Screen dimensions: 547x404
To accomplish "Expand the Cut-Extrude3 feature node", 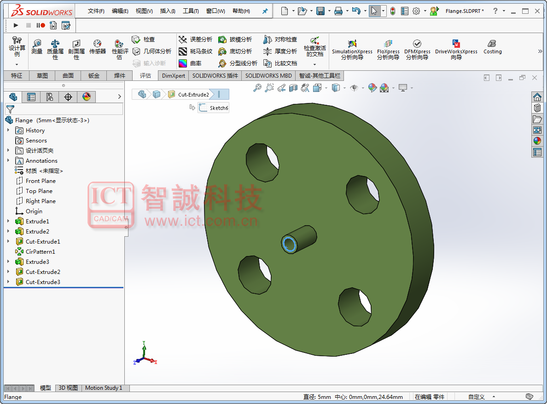I will (x=8, y=282).
